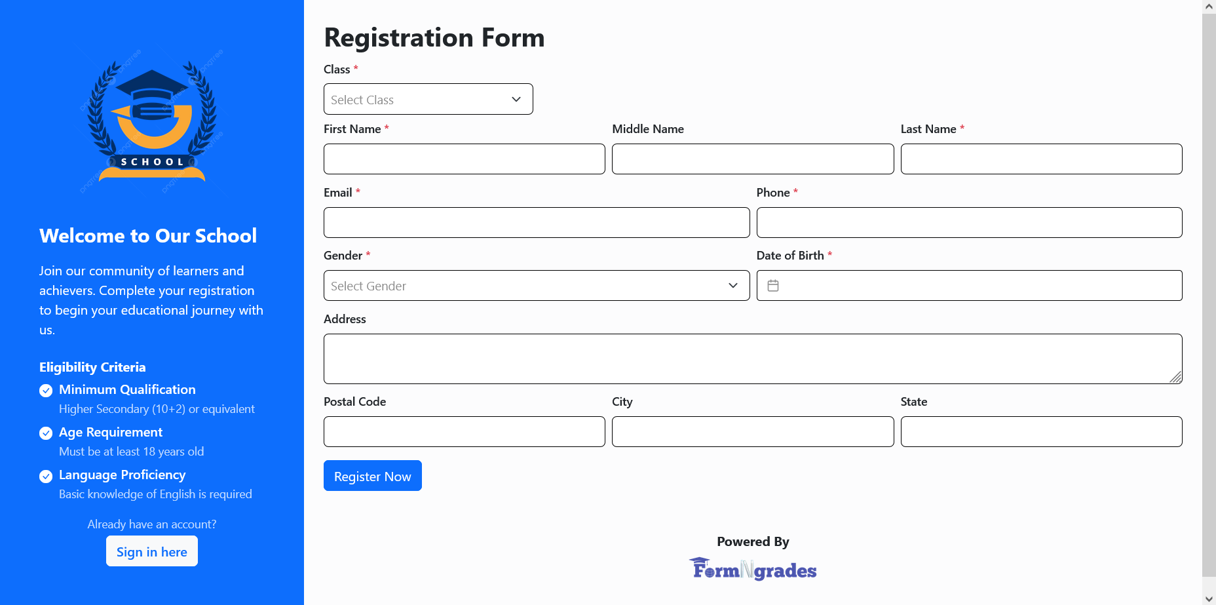Image resolution: width=1216 pixels, height=605 pixels.
Task: Click the calendar icon in Date of Birth field
Action: click(774, 285)
